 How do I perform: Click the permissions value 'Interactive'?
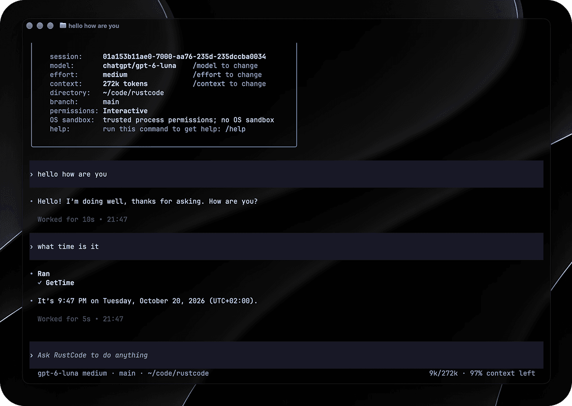click(x=125, y=110)
